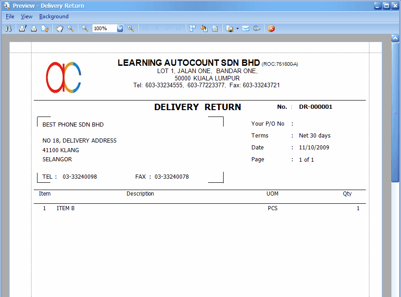
Task: Open the Page Setup icon
Action: pyautogui.click(x=45, y=28)
